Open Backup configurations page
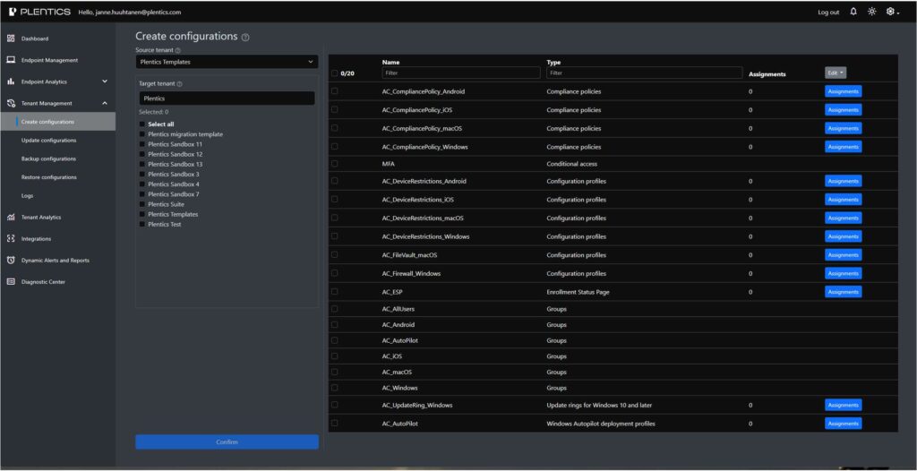This screenshot has width=917, height=471. (48, 158)
